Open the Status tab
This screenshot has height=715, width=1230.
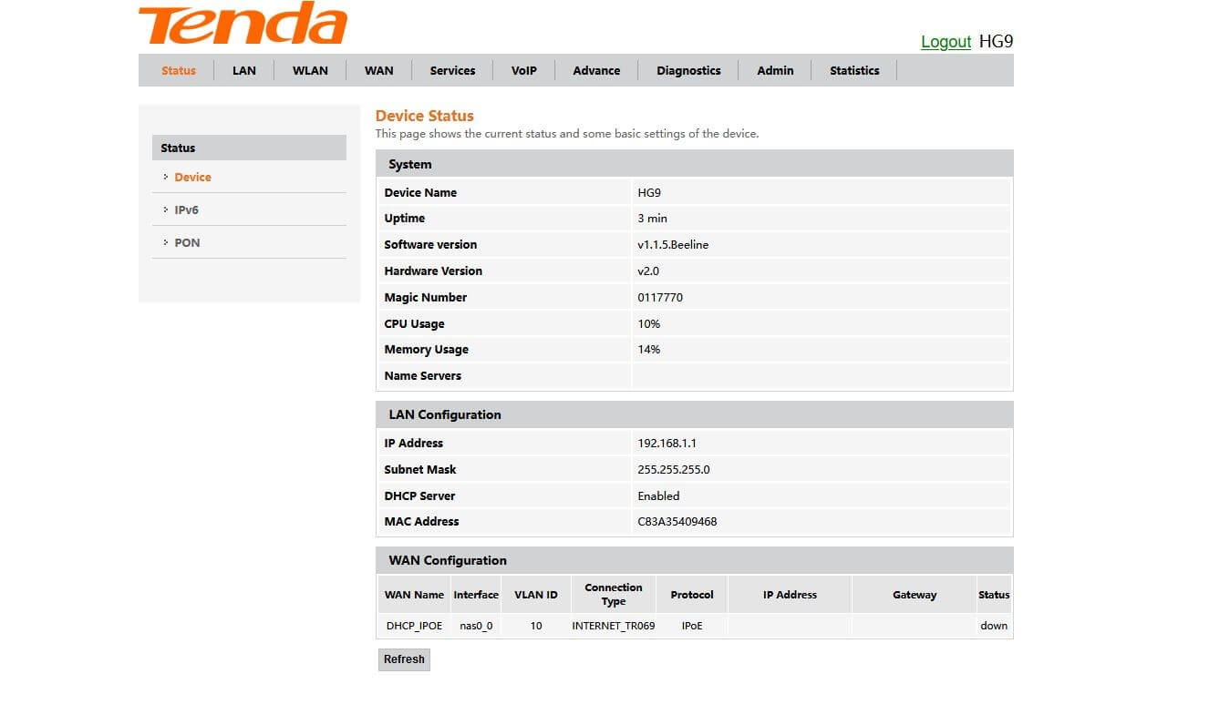coord(179,70)
